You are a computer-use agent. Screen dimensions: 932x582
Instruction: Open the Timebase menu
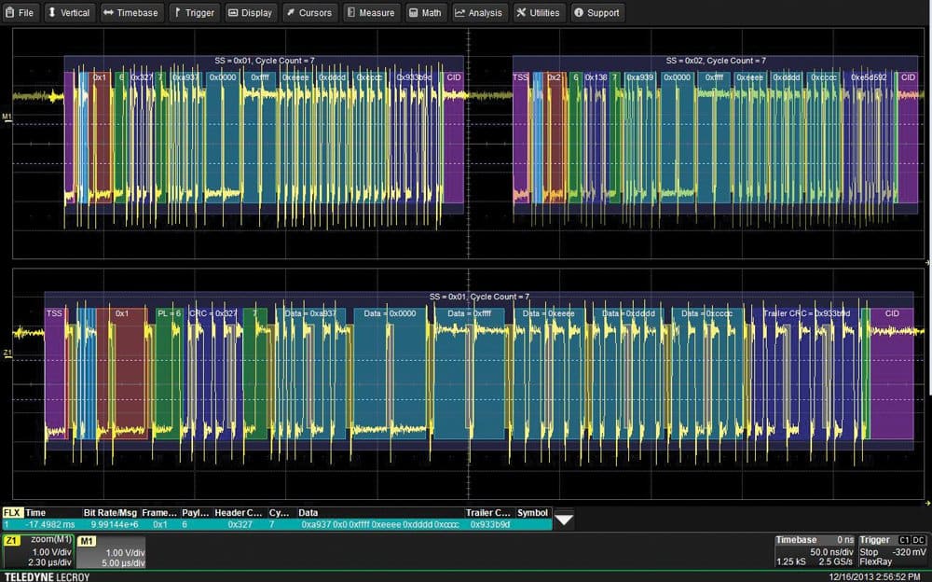(x=130, y=12)
